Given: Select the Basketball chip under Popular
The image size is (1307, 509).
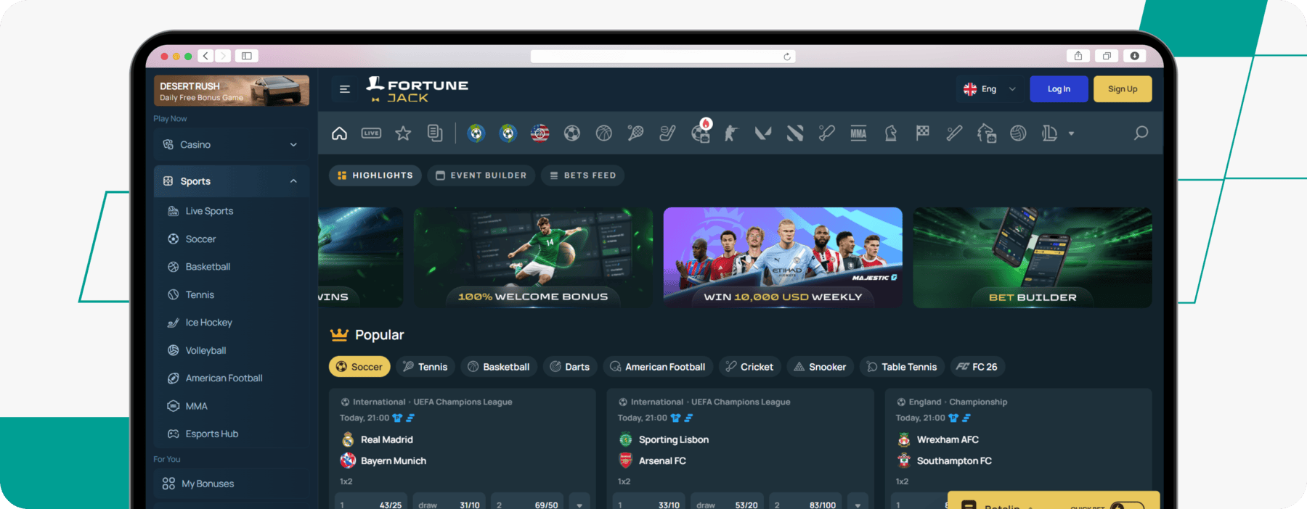Looking at the screenshot, I should tap(499, 367).
